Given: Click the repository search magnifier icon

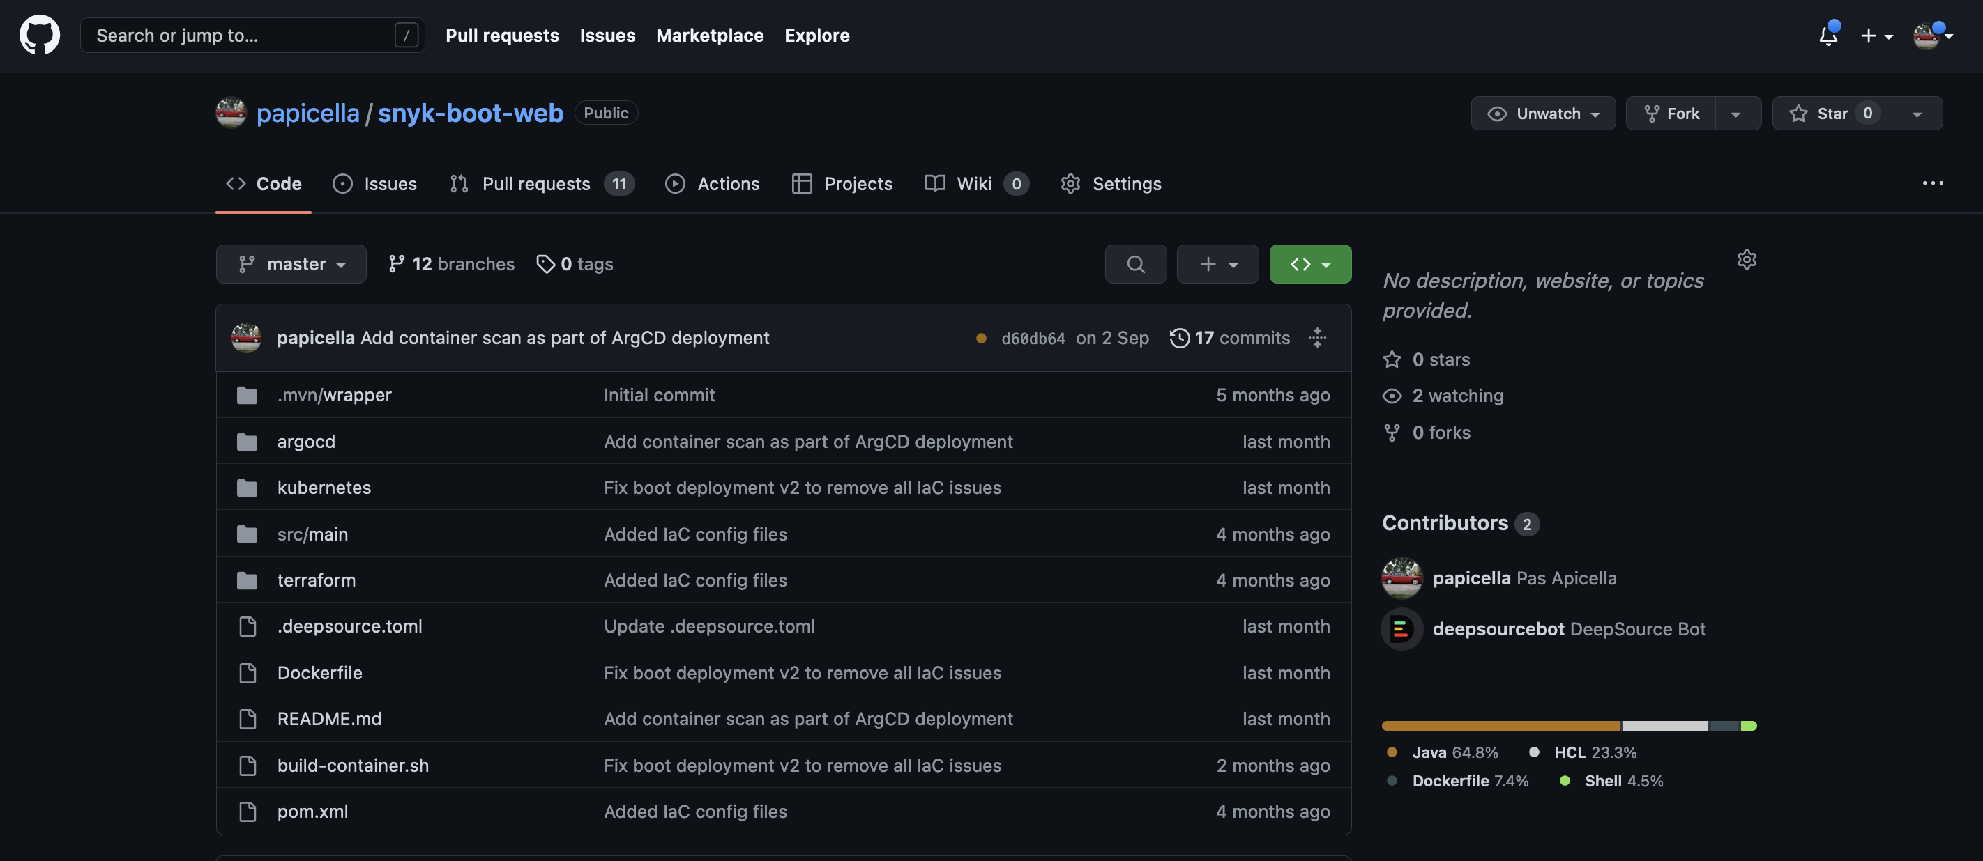Looking at the screenshot, I should click(1135, 265).
